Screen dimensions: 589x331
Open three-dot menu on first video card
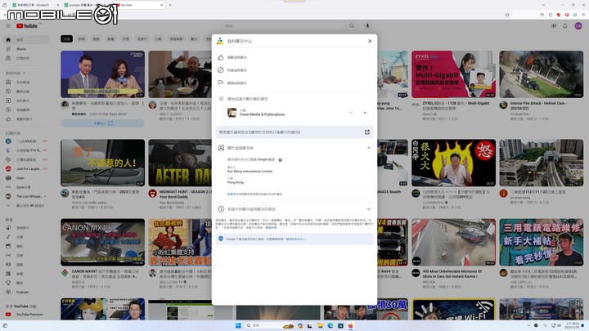(x=142, y=104)
